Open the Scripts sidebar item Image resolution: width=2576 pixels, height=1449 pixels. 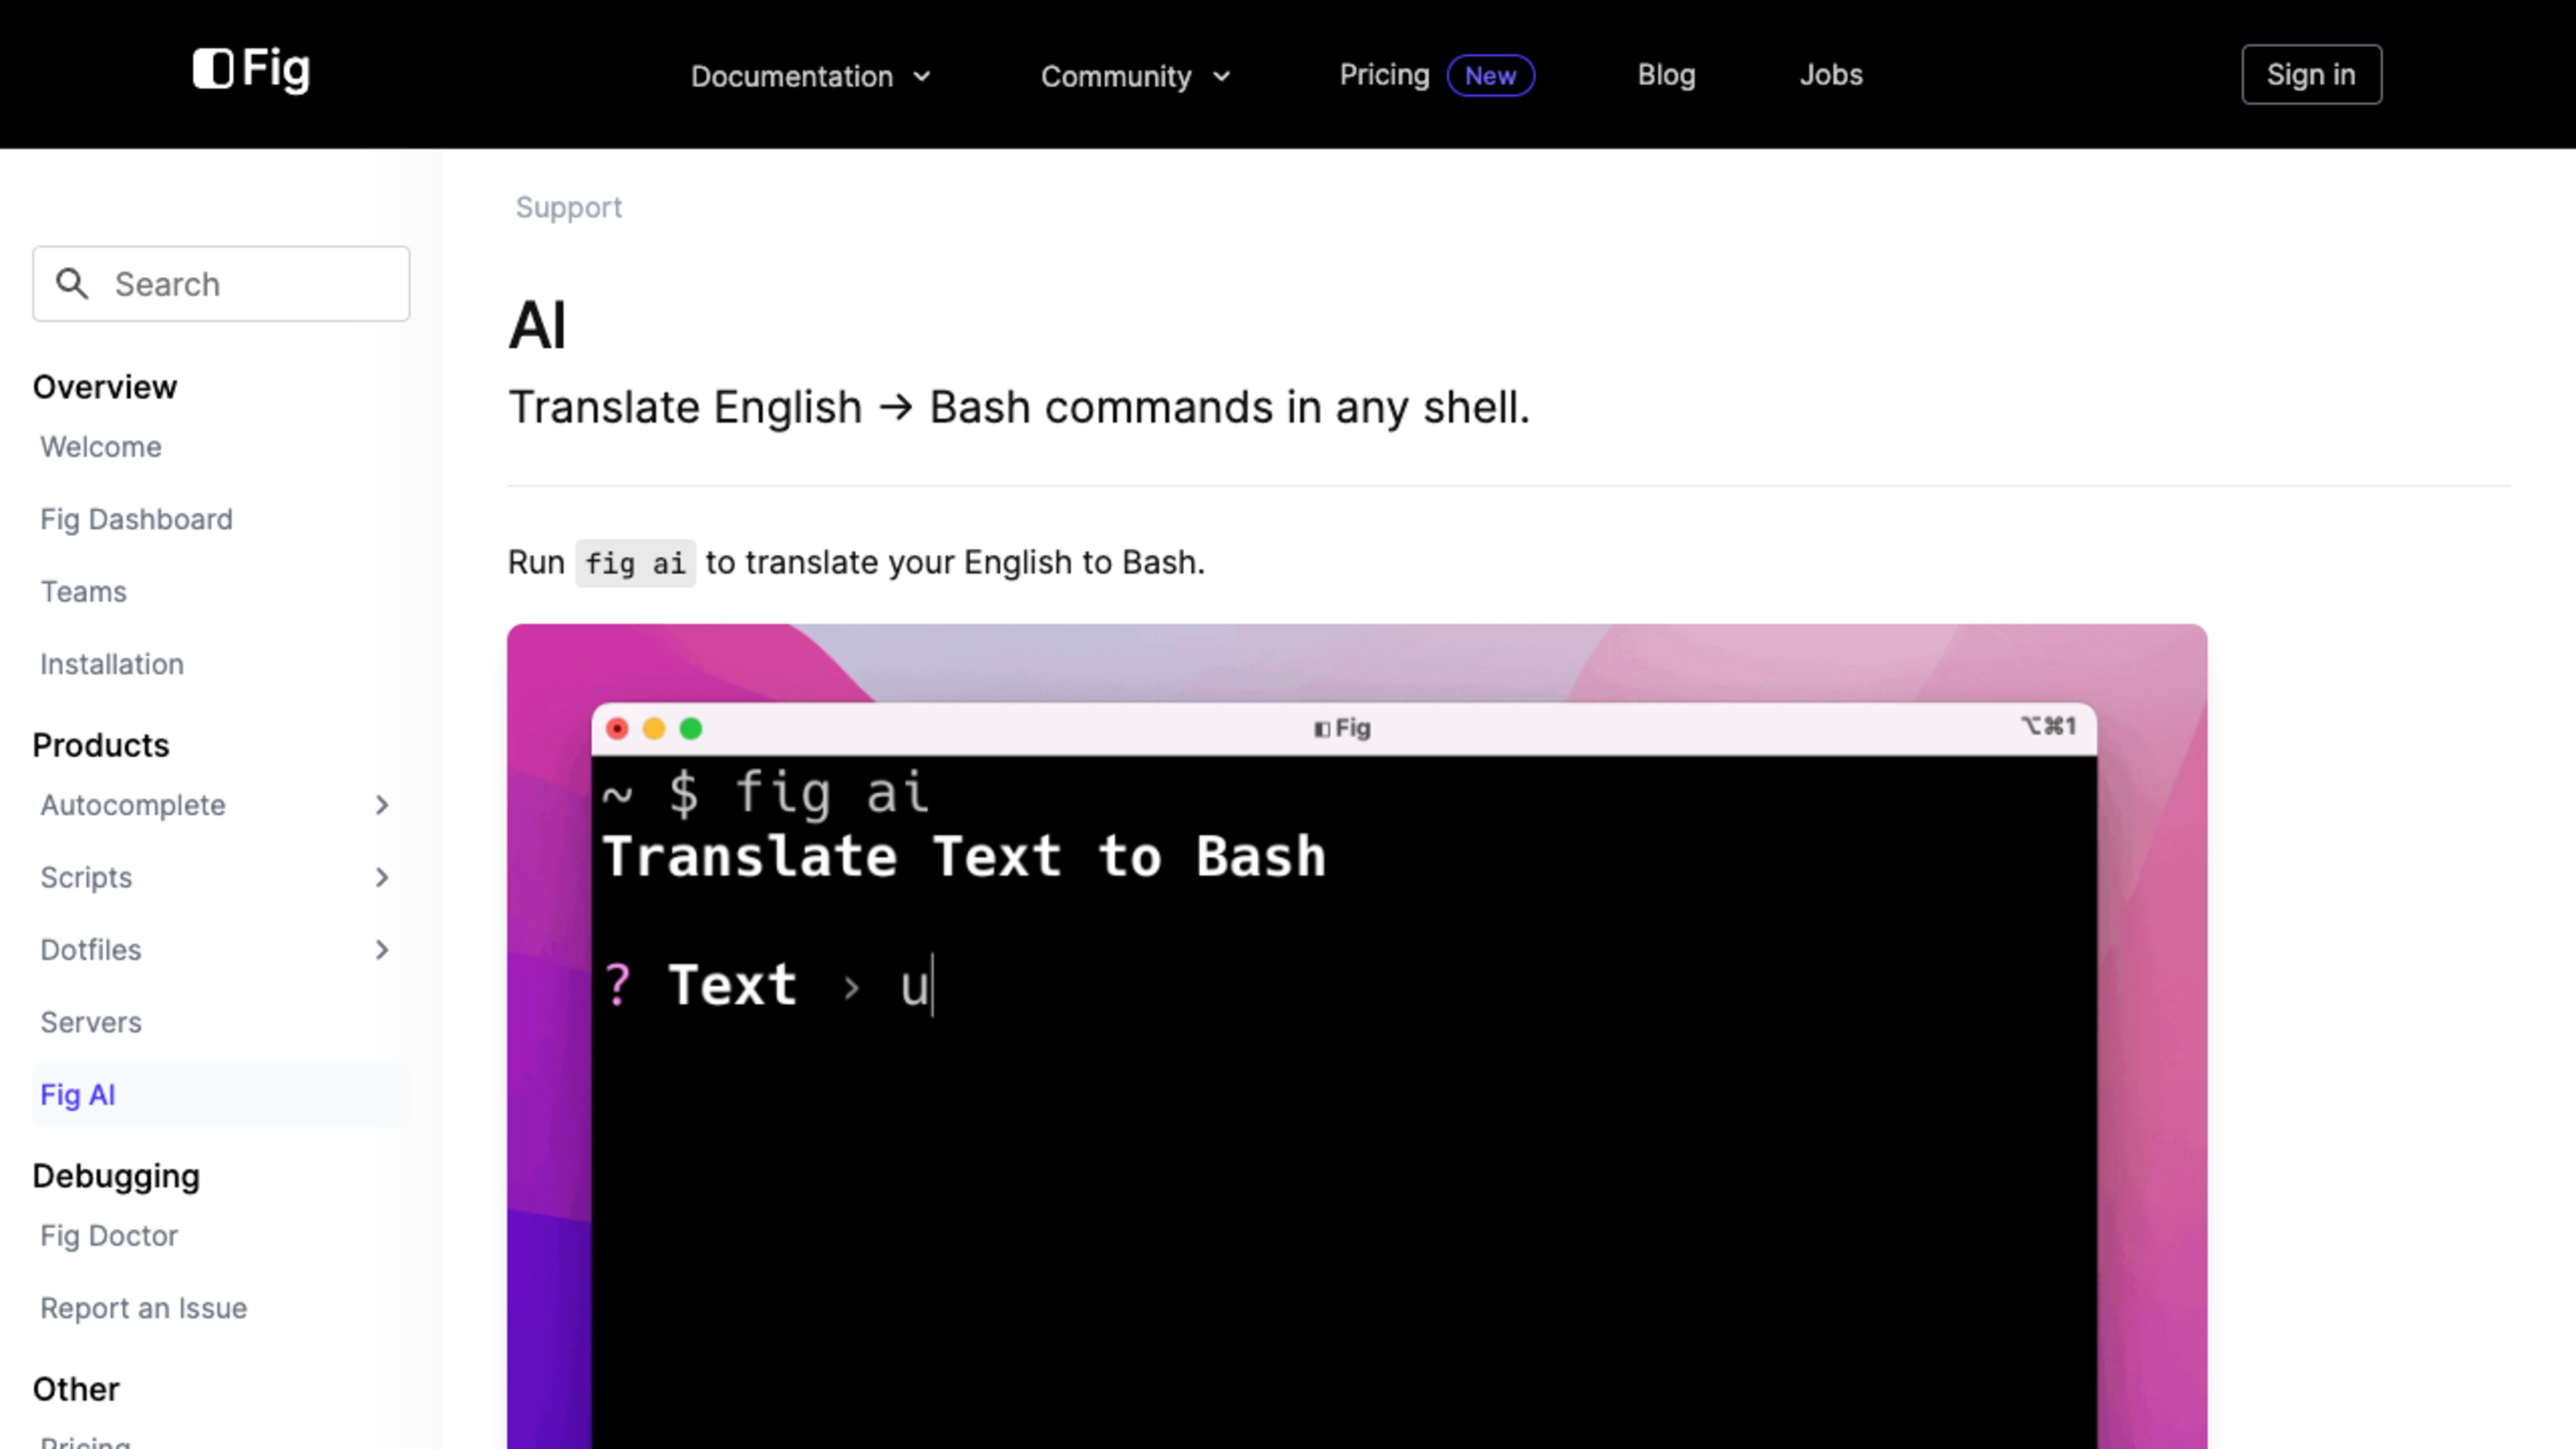tap(86, 877)
